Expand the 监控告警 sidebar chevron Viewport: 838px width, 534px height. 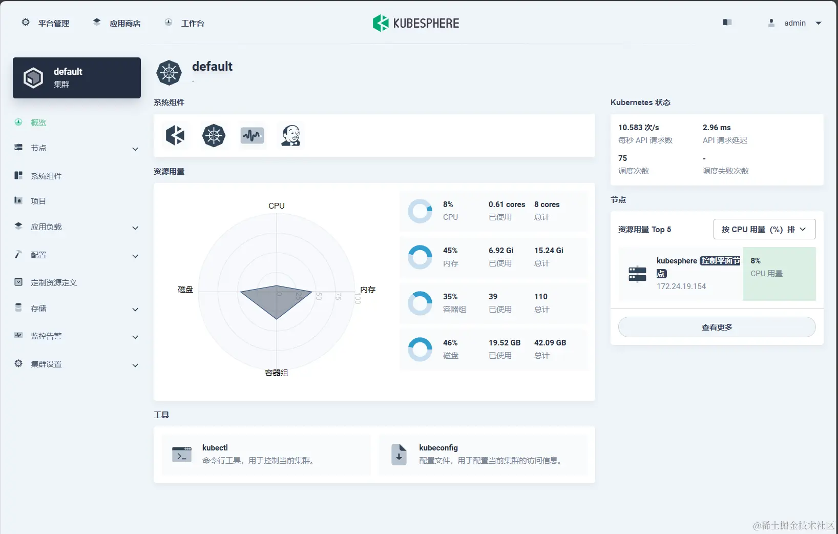(x=135, y=337)
